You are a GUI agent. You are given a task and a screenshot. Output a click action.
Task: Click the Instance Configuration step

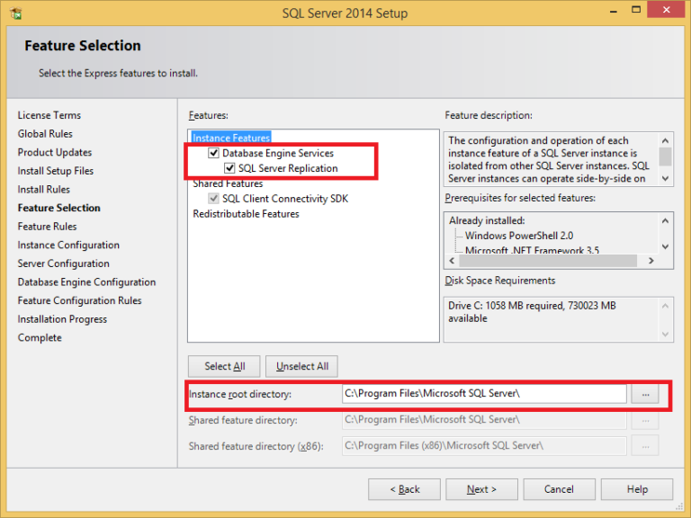pos(68,245)
